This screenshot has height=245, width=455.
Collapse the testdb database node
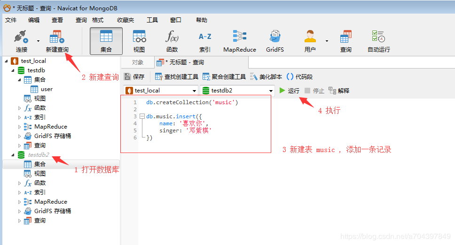pos(13,70)
